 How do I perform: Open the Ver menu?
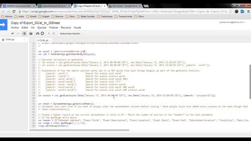(33, 28)
